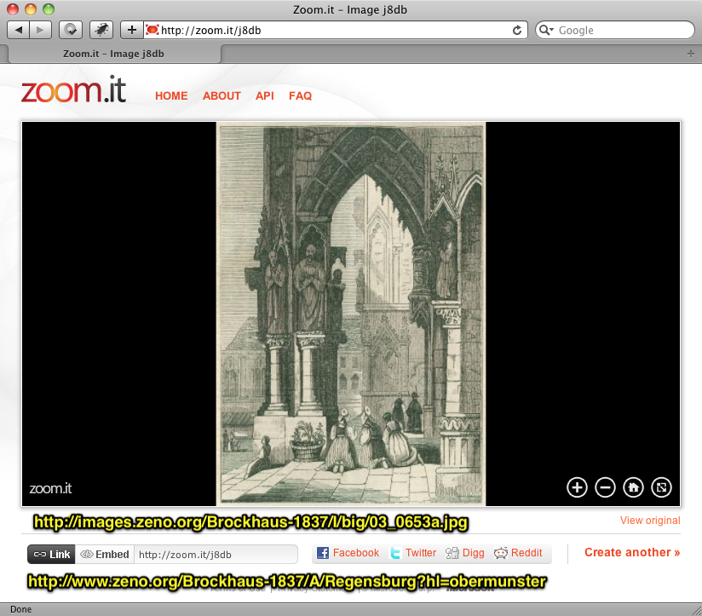Viewport: 702px width, 616px height.
Task: Click the embed code brackets icon
Action: pos(86,554)
